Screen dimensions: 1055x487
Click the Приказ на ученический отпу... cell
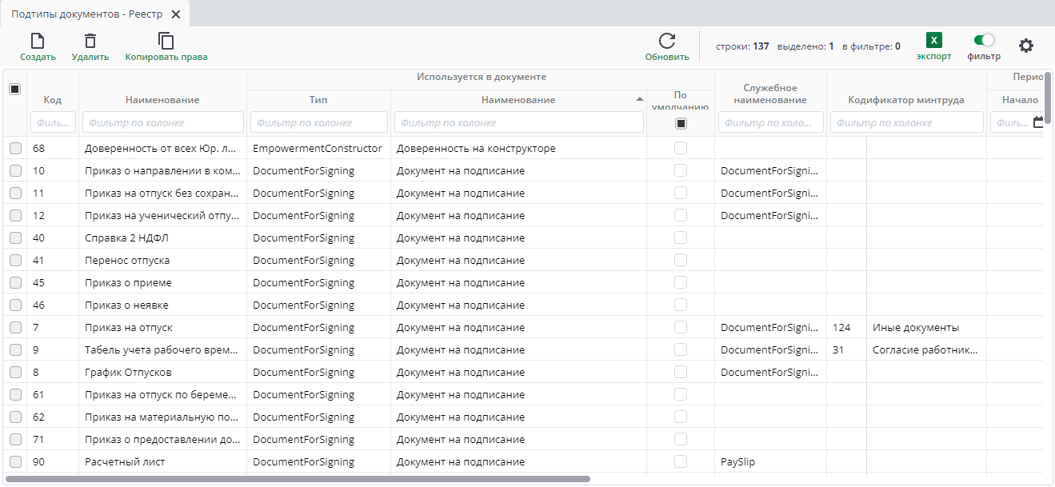[x=162, y=215]
